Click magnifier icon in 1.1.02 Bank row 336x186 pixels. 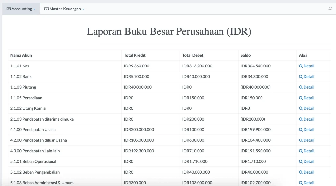[301, 77]
